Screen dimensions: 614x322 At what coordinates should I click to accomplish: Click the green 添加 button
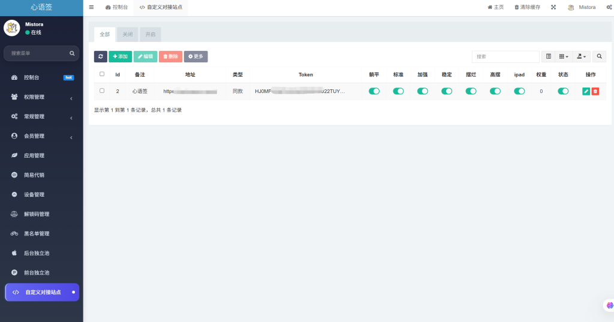pos(120,56)
